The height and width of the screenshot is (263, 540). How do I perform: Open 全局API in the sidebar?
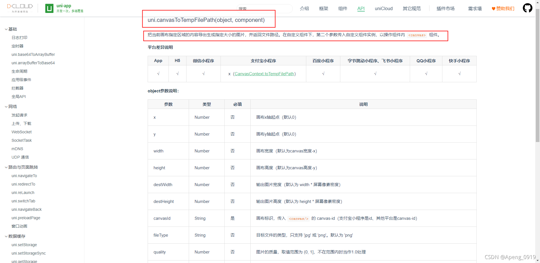coord(19,97)
